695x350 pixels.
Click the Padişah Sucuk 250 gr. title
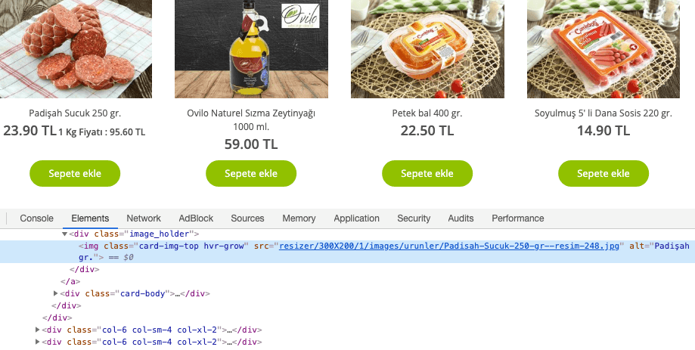pos(75,113)
